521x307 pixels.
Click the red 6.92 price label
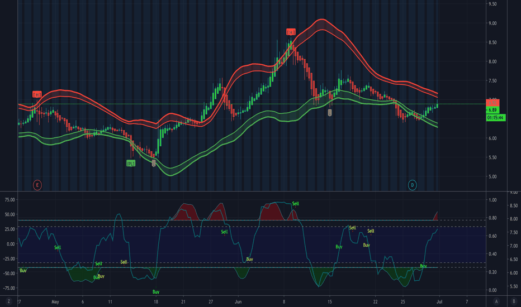pos(492,103)
